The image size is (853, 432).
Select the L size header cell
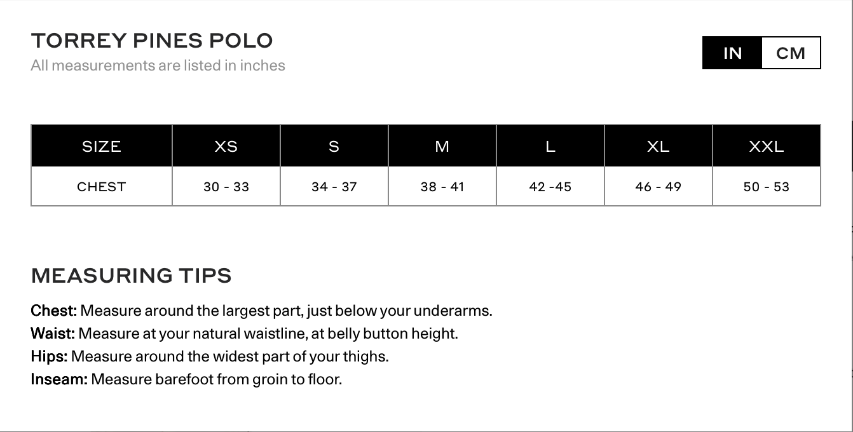click(550, 146)
